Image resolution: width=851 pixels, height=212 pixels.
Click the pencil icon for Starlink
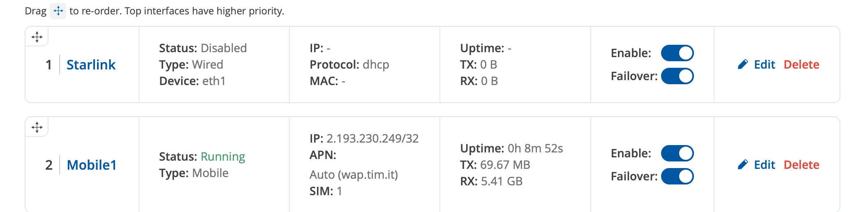pos(743,65)
